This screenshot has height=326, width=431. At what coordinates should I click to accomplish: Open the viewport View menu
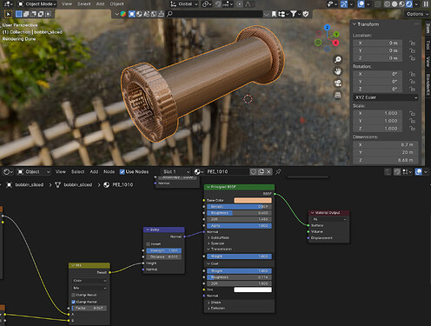click(x=67, y=4)
